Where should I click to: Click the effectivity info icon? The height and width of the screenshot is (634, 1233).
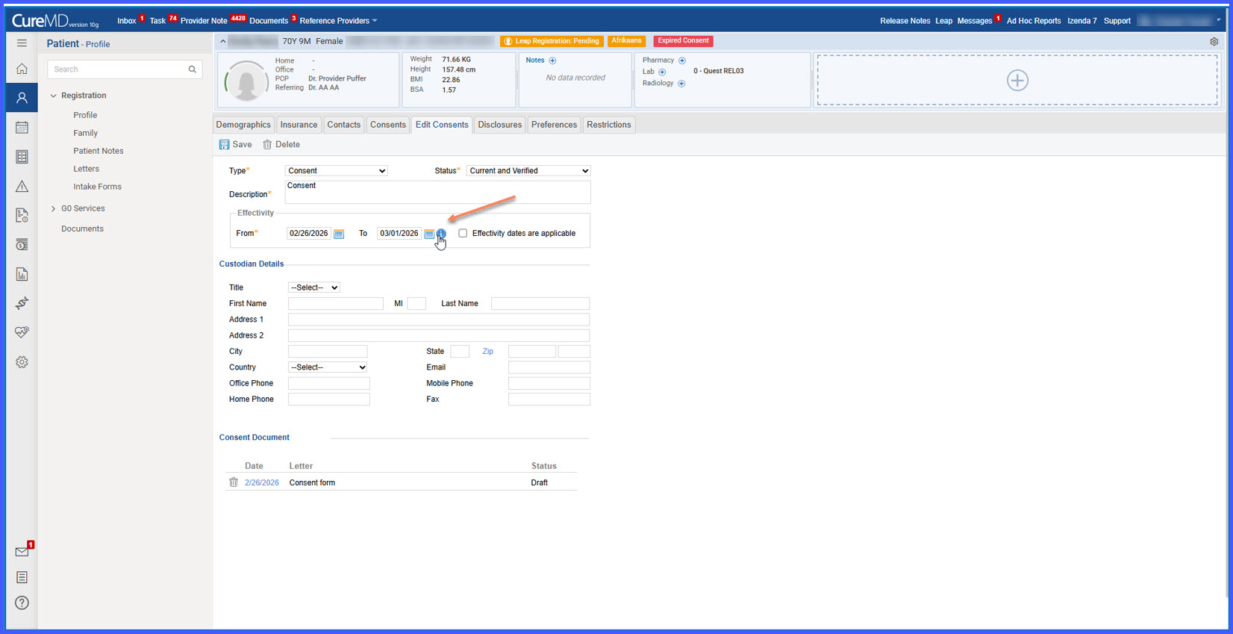[441, 234]
